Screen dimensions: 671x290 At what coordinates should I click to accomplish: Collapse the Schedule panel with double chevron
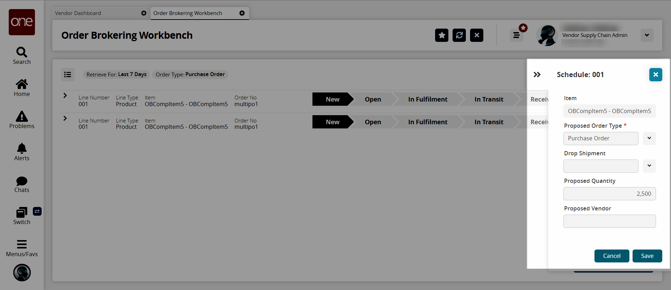[537, 74]
